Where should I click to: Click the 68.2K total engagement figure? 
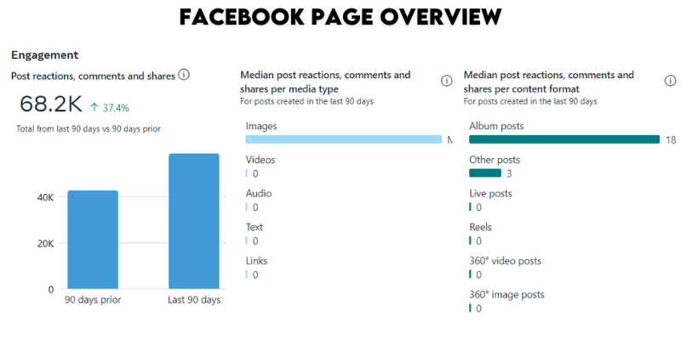coord(51,105)
